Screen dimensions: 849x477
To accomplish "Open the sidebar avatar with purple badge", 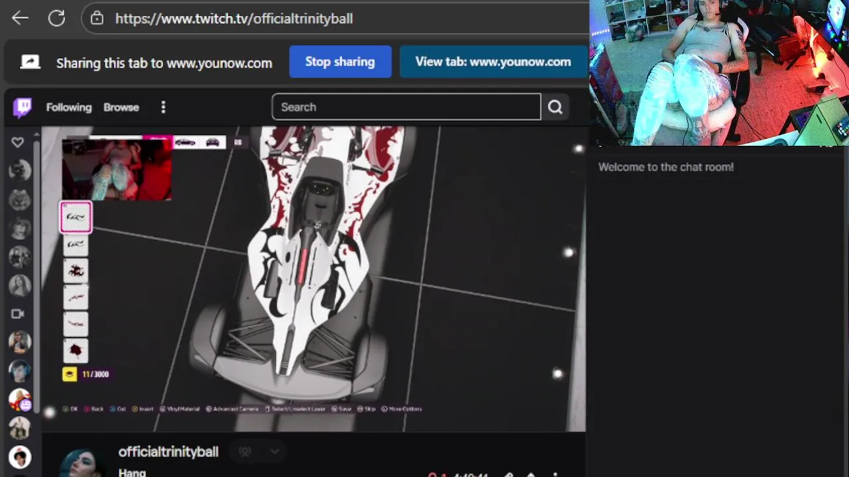I will (x=20, y=399).
